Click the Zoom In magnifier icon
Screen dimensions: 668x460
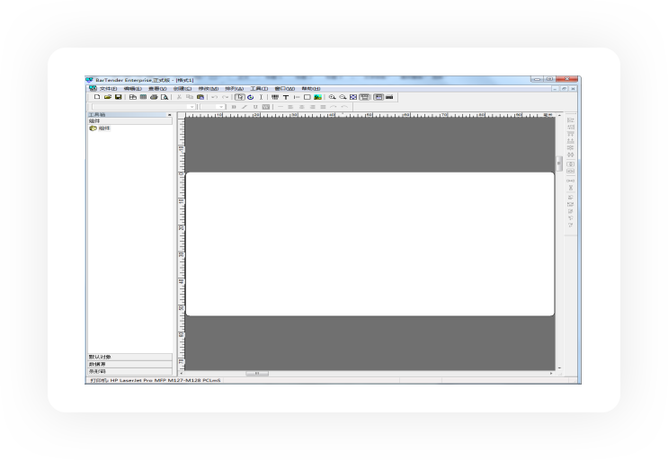click(x=332, y=96)
